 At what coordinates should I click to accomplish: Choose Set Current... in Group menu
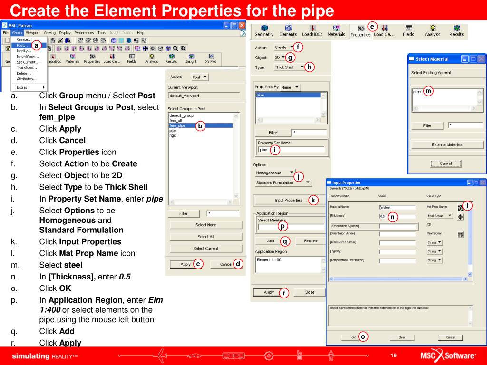tap(29, 62)
